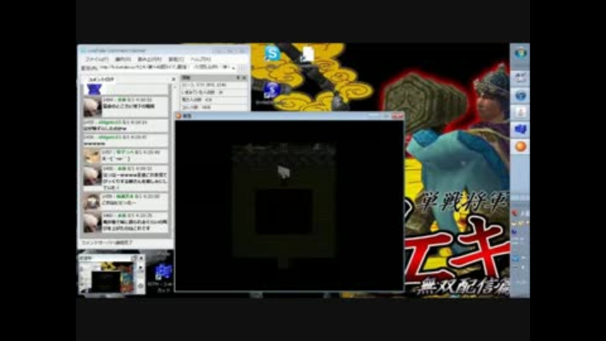Click the blue people icon on the taskbar
606x341 pixels.
521,129
